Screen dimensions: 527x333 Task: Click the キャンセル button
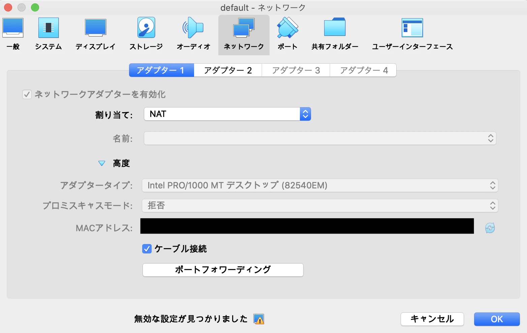[x=432, y=319]
